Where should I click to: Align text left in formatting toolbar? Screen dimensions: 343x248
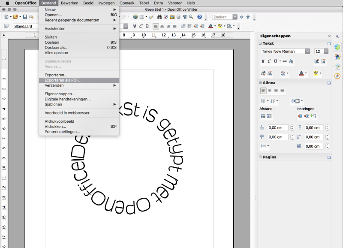tap(156, 26)
